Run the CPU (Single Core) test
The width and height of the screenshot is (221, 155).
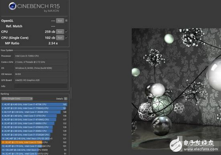tap(60, 38)
